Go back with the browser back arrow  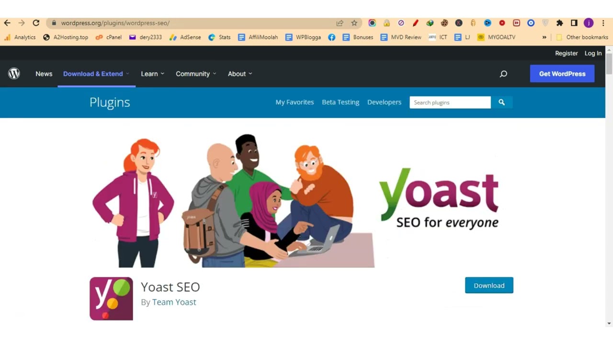7,23
